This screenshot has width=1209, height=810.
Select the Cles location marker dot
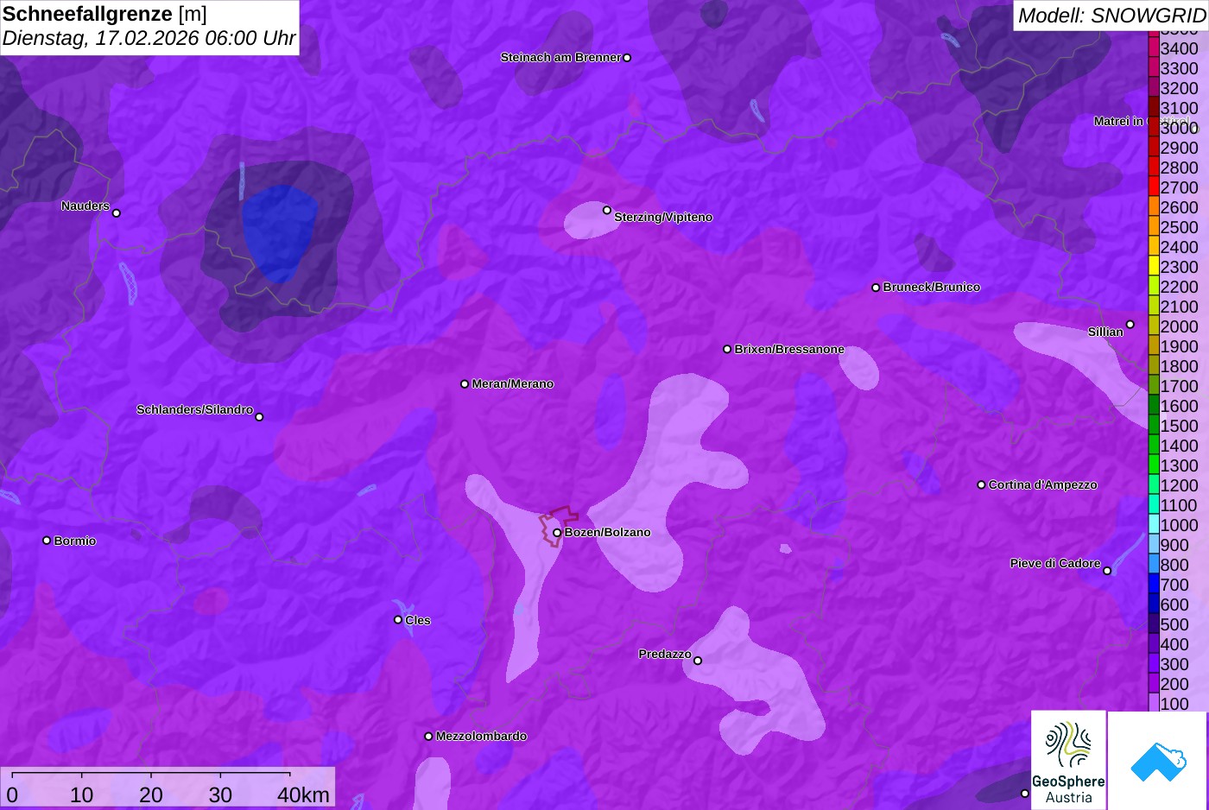(398, 620)
